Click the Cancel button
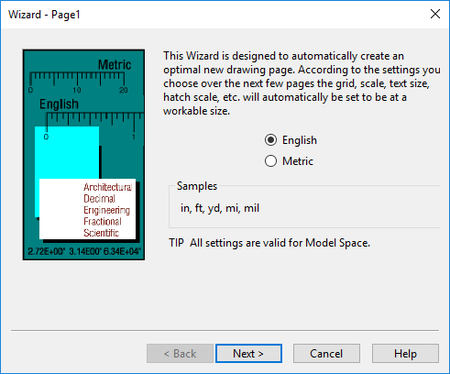Screen dimensions: 450x374 click(x=326, y=354)
